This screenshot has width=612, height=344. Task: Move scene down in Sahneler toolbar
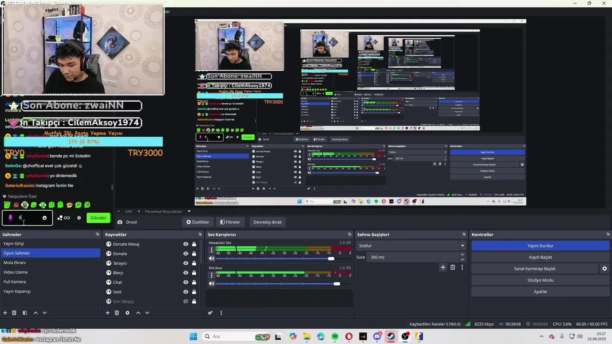44,313
